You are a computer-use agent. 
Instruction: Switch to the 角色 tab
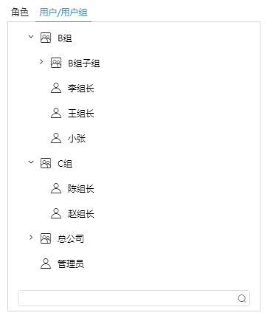coord(20,12)
